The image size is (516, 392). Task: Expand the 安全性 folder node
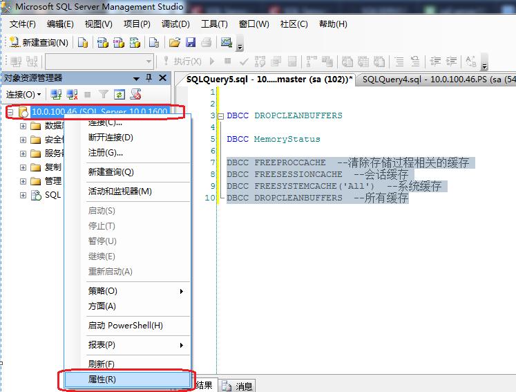(23, 140)
